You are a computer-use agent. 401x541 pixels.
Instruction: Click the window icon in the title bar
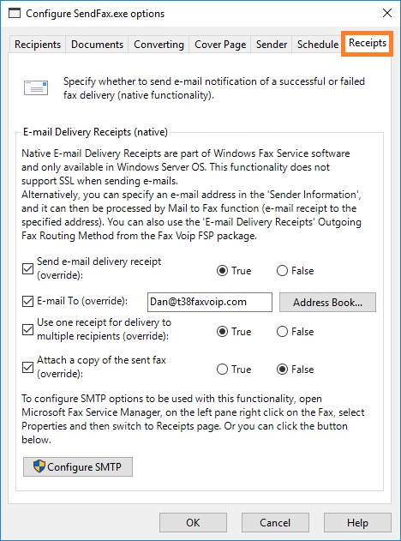tap(15, 14)
